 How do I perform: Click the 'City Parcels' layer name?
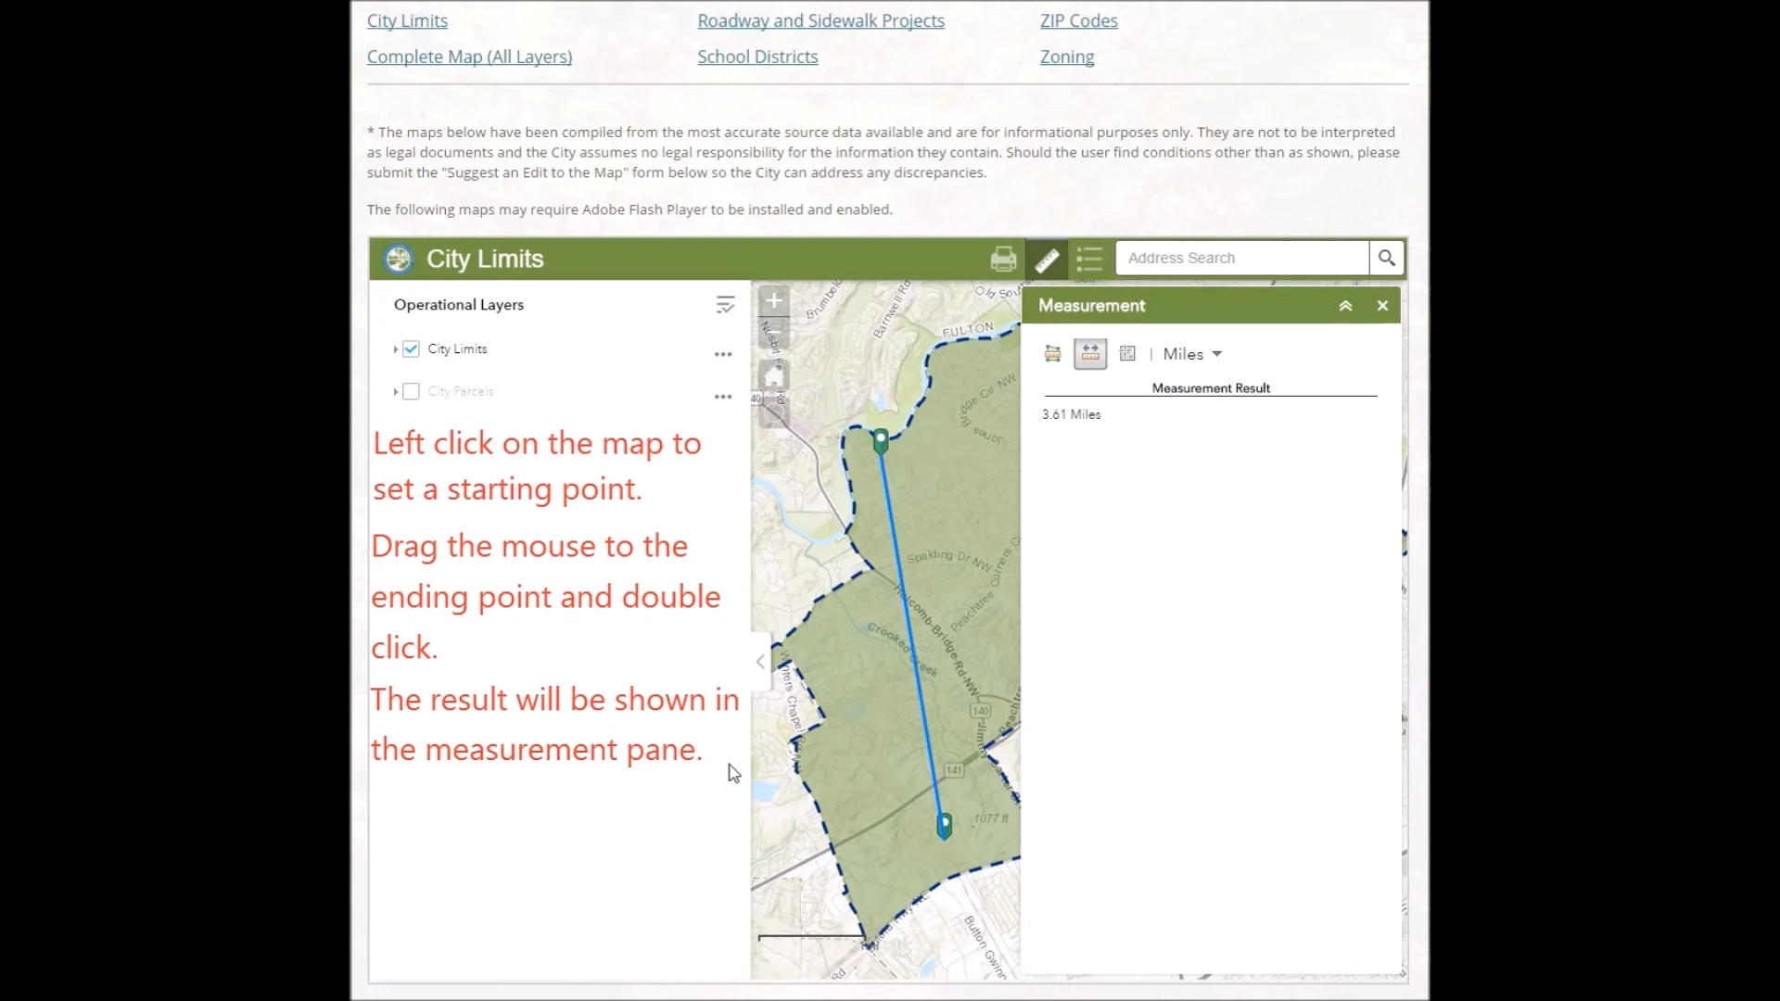pos(461,392)
